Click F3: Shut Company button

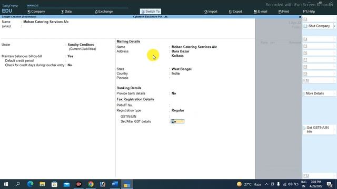coord(318,26)
